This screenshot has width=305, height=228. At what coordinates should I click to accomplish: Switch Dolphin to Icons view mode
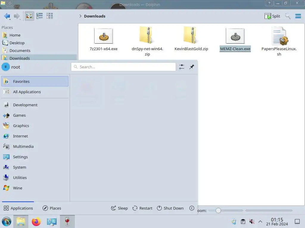[29, 16]
